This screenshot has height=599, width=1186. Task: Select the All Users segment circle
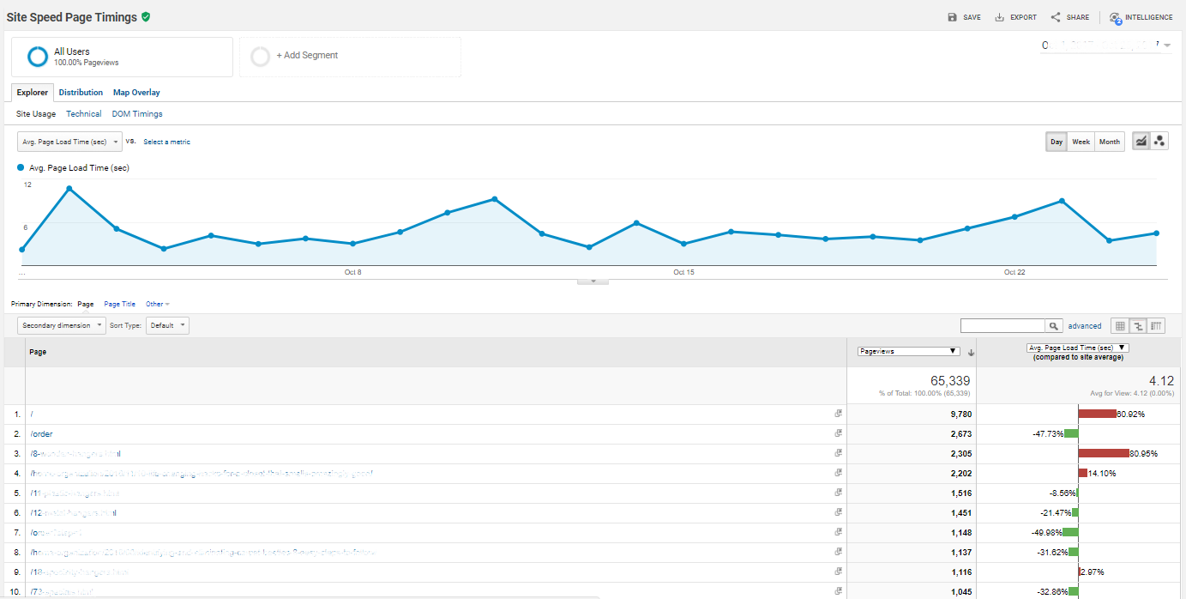point(35,56)
